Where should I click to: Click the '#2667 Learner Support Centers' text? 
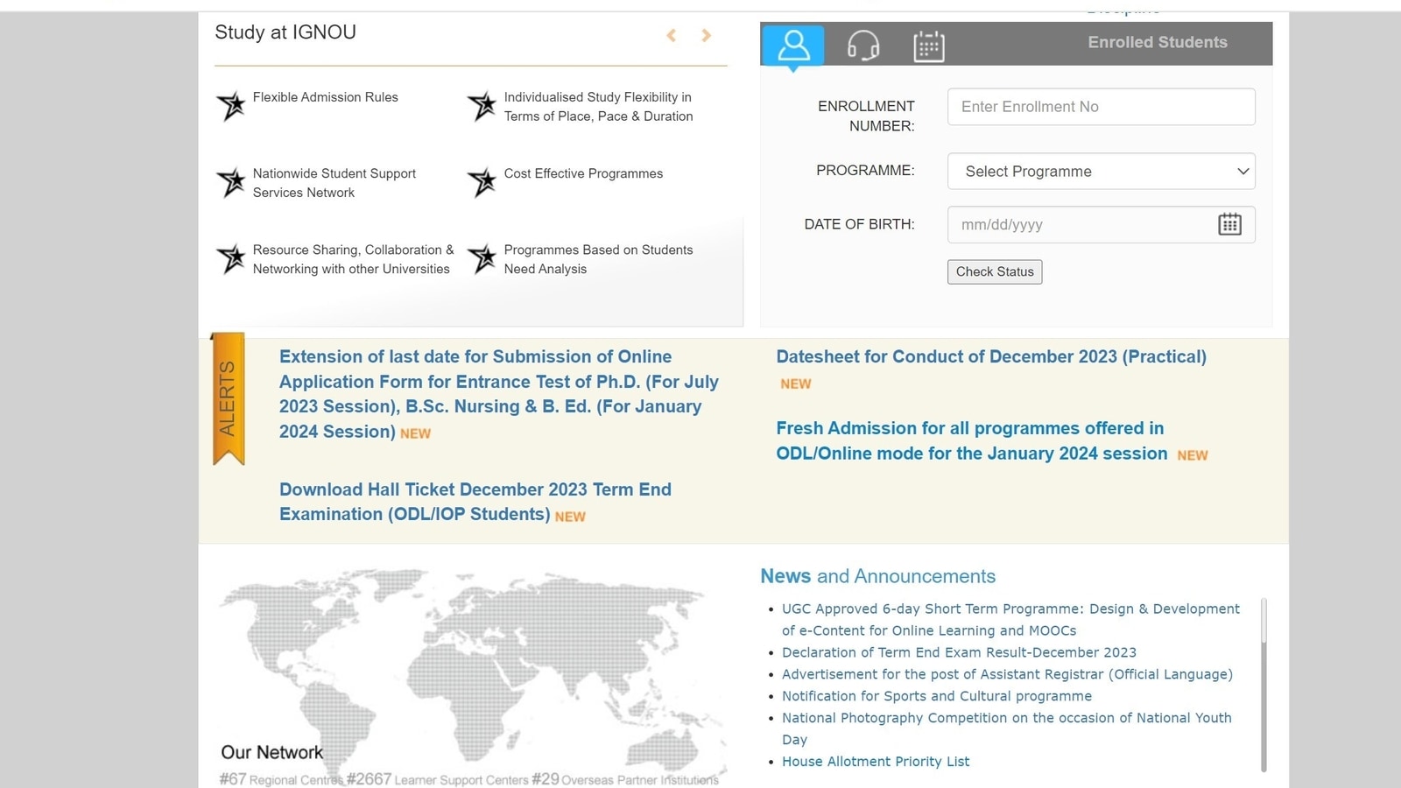pyautogui.click(x=438, y=779)
